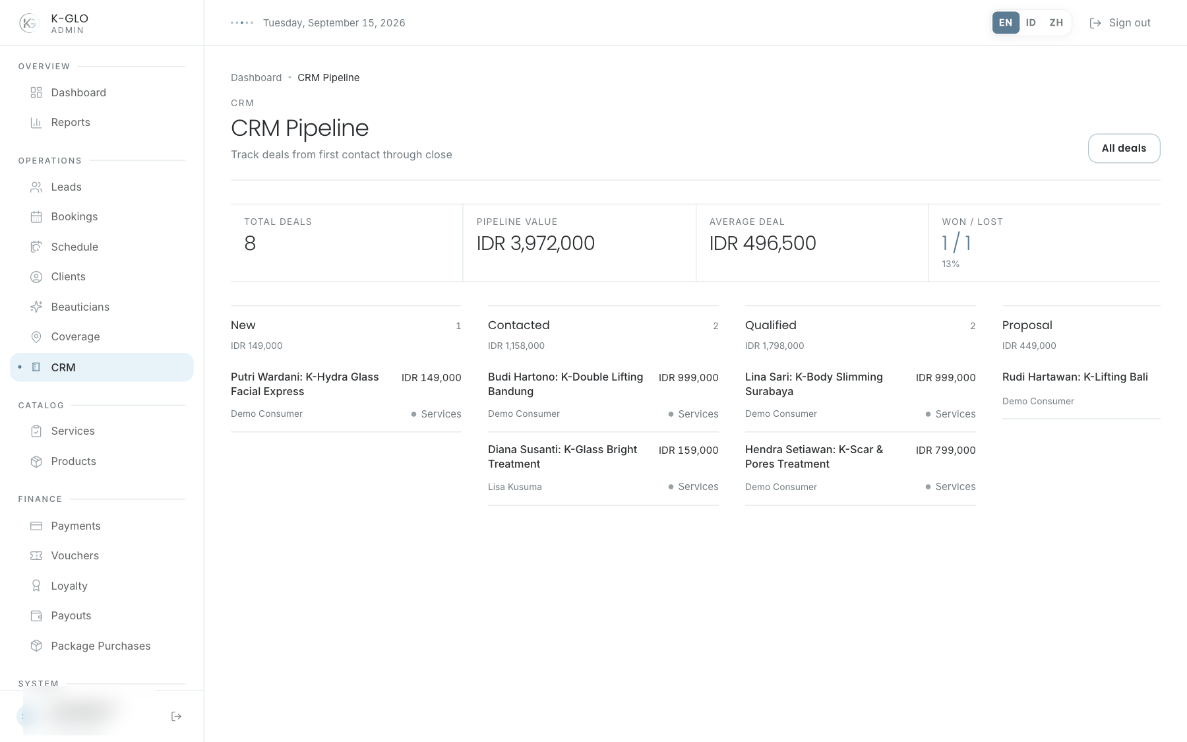Open Putri Wardani K-Hydra Glass deal

tap(346, 395)
